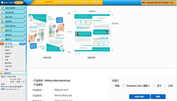Click the 按此下载 download button
This screenshot has width=177, height=101.
19,3
